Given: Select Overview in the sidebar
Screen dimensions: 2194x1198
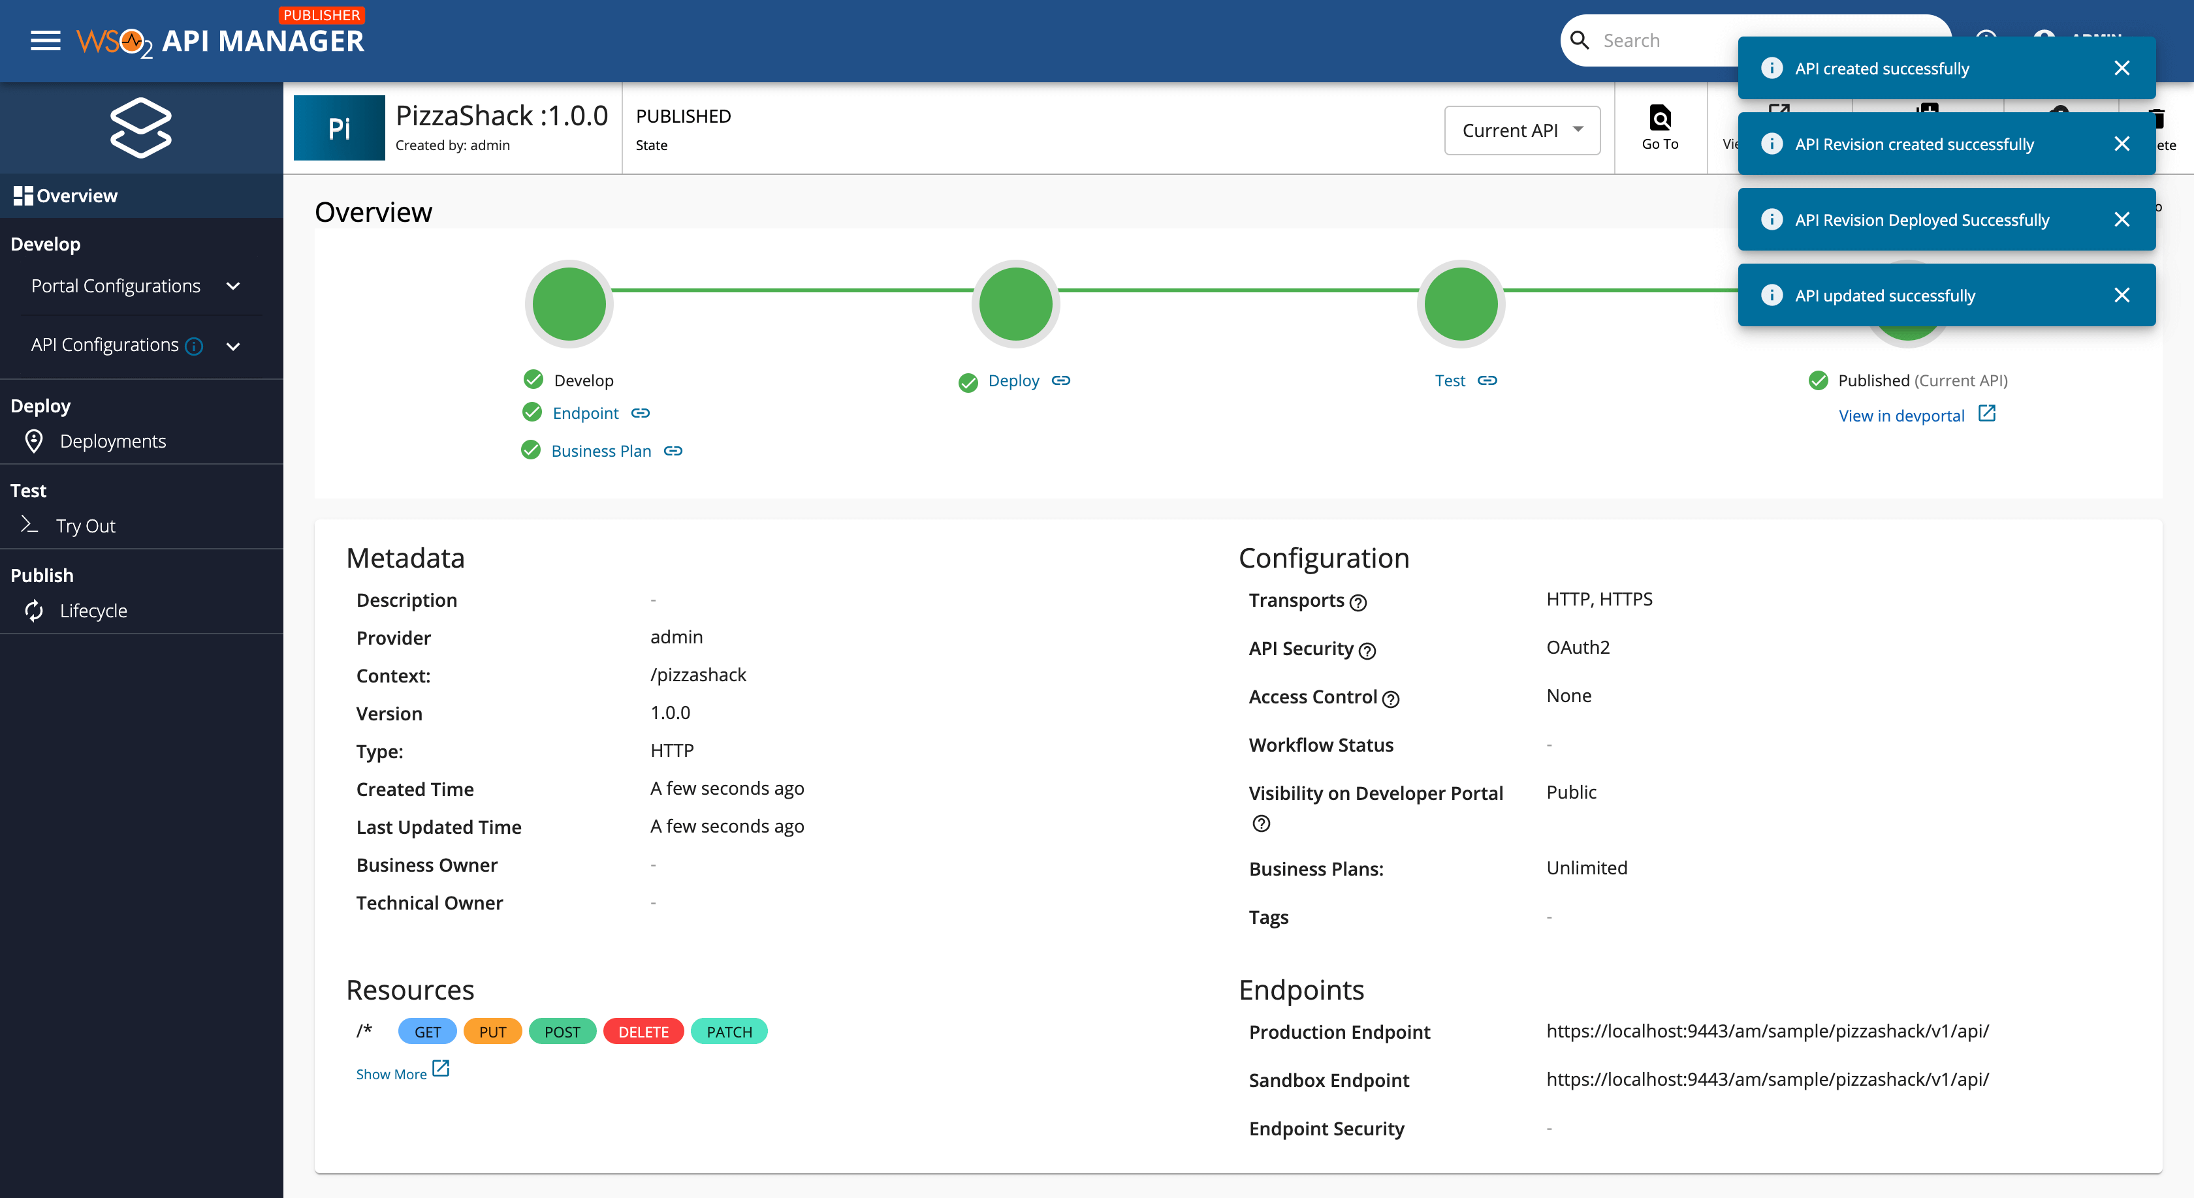Looking at the screenshot, I should [x=76, y=195].
